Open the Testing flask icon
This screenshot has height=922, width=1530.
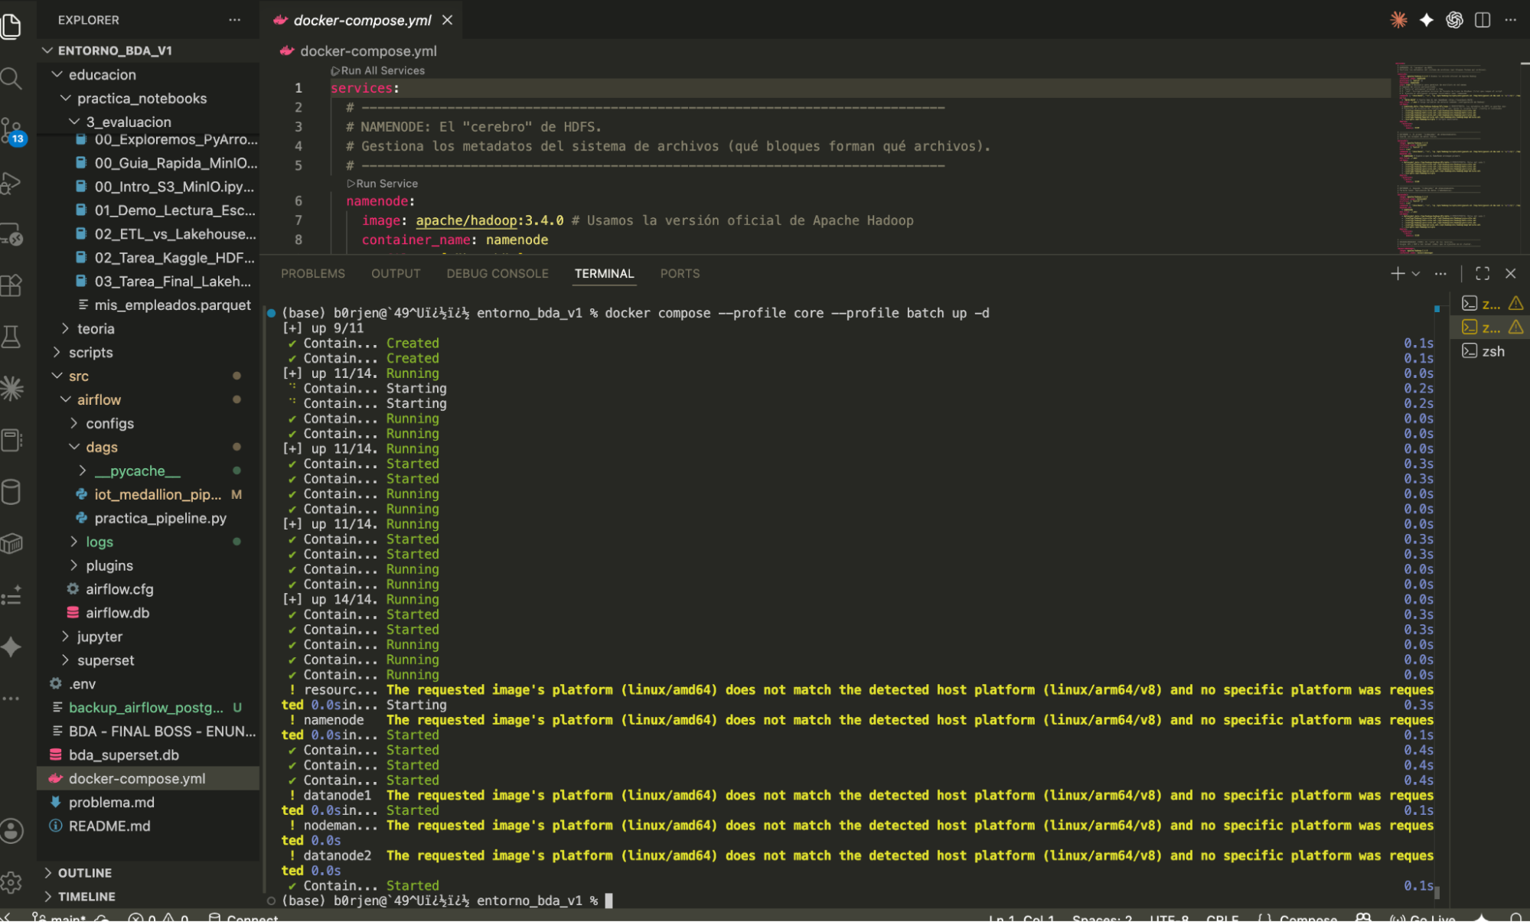pyautogui.click(x=11, y=337)
